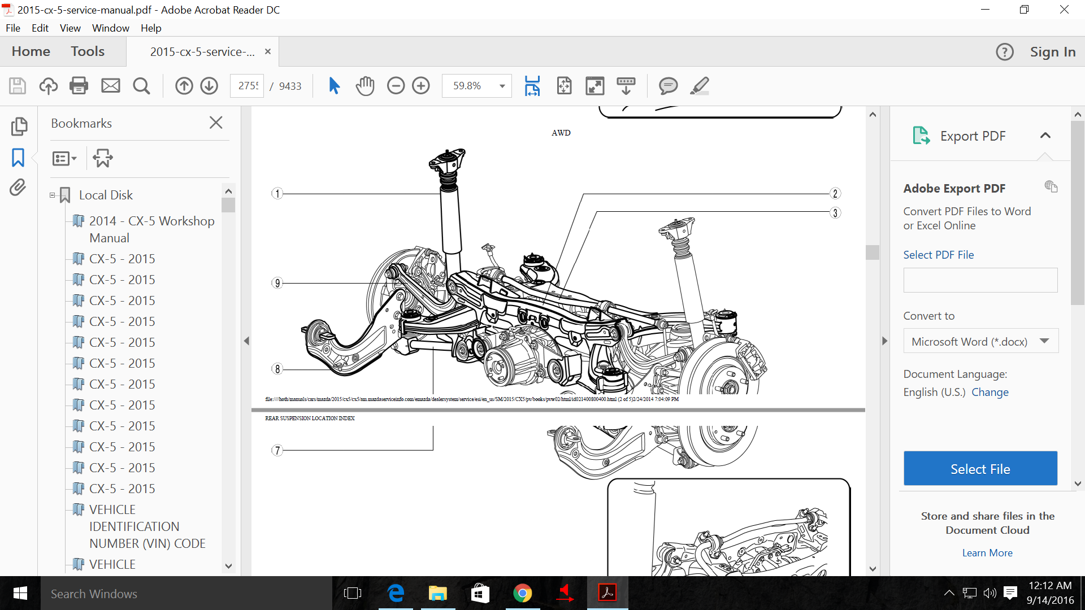Open the File menu
This screenshot has width=1085, height=610.
(x=13, y=28)
